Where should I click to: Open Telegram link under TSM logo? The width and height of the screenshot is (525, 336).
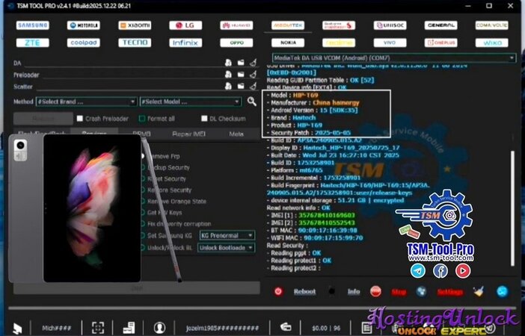tap(417, 271)
